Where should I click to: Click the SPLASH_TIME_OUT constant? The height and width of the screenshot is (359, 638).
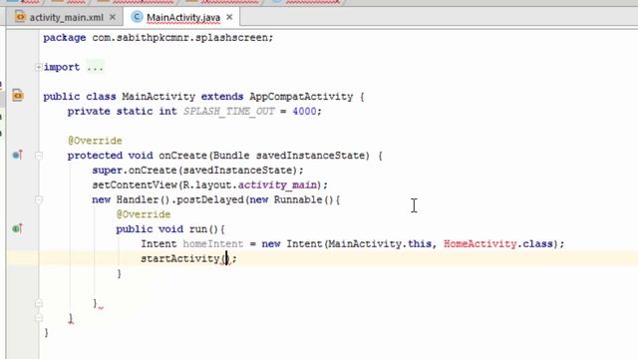[x=228, y=111]
